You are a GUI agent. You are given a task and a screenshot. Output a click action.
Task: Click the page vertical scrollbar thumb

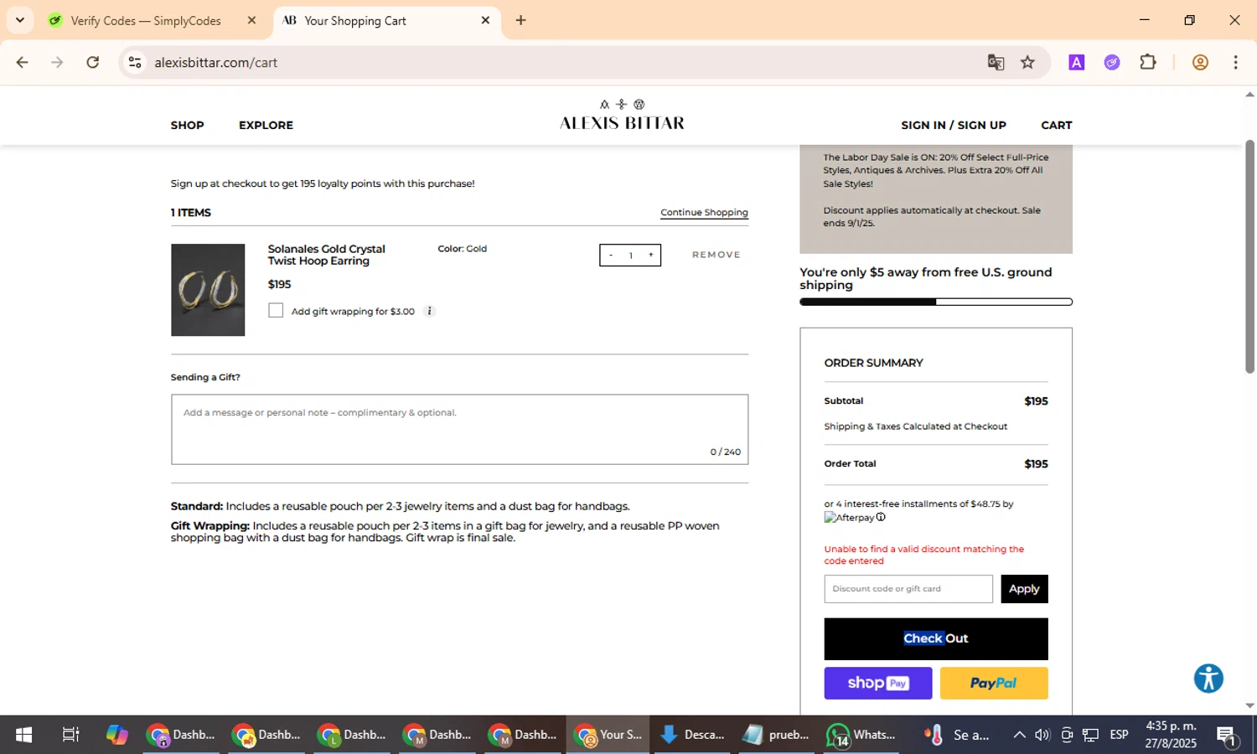1249,256
